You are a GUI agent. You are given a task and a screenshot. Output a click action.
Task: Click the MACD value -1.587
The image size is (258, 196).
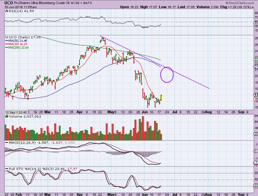[43, 143]
